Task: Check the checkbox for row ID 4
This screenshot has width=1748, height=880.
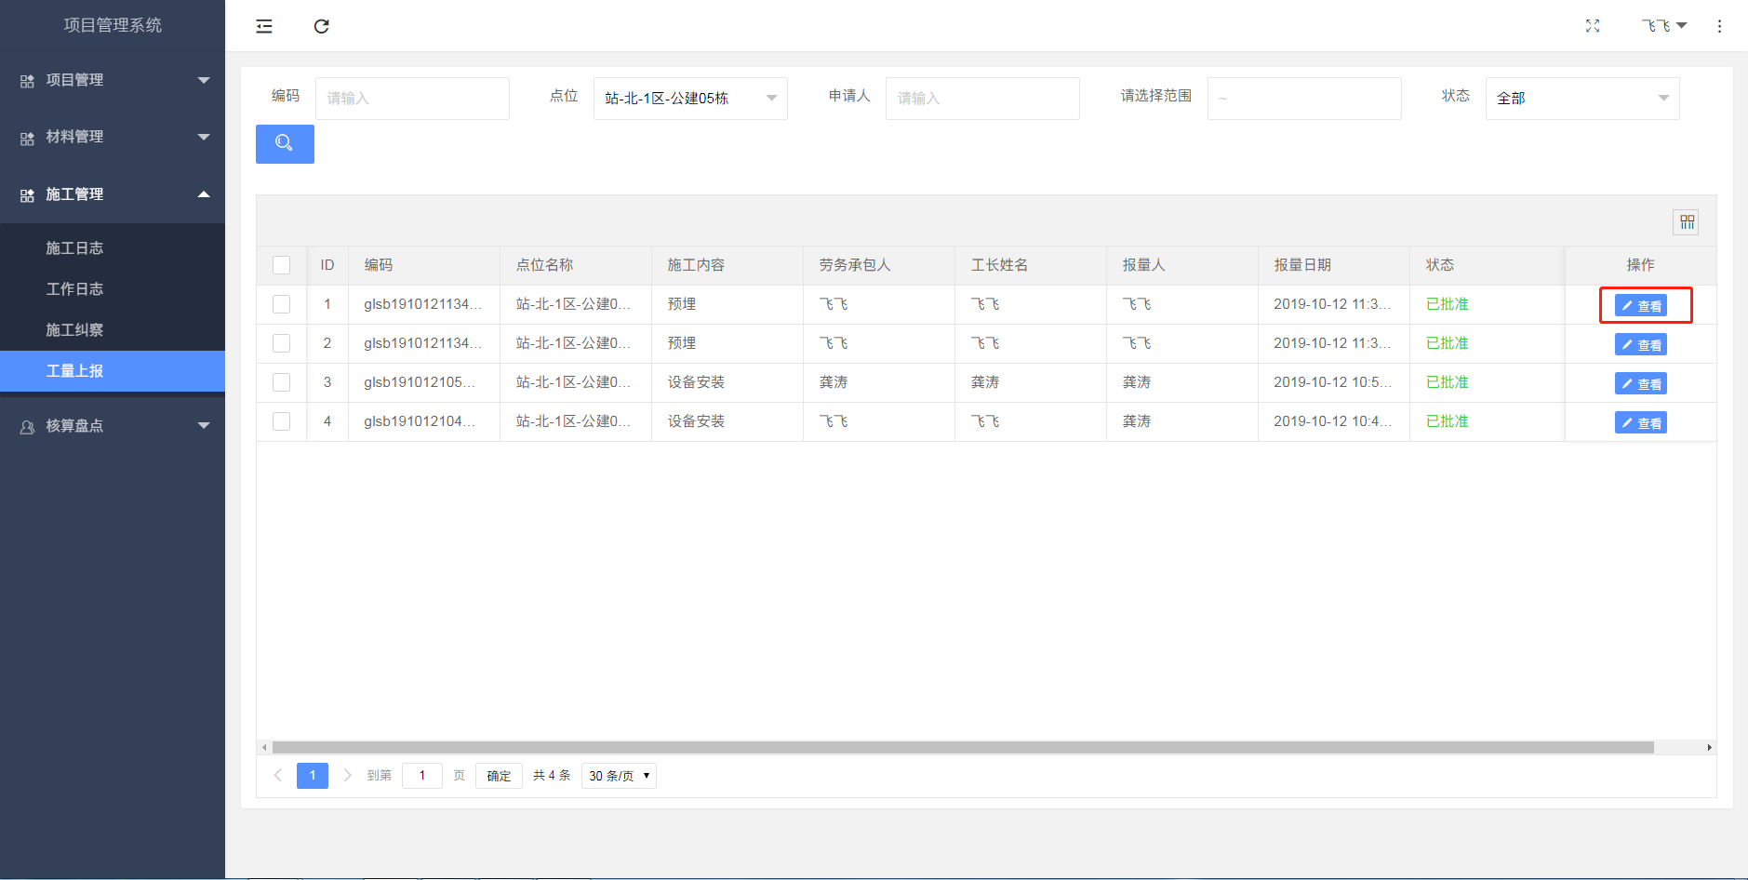Action: [281, 421]
